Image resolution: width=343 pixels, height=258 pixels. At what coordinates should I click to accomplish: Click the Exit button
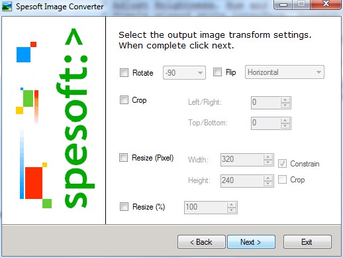coord(307,242)
